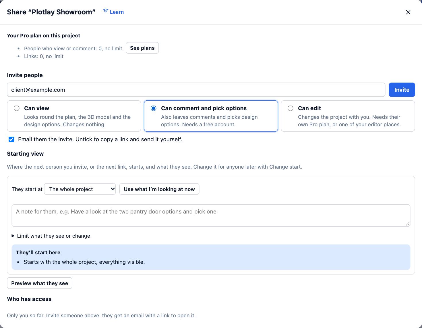
Task: Click the Only you so far message
Action: click(x=101, y=316)
